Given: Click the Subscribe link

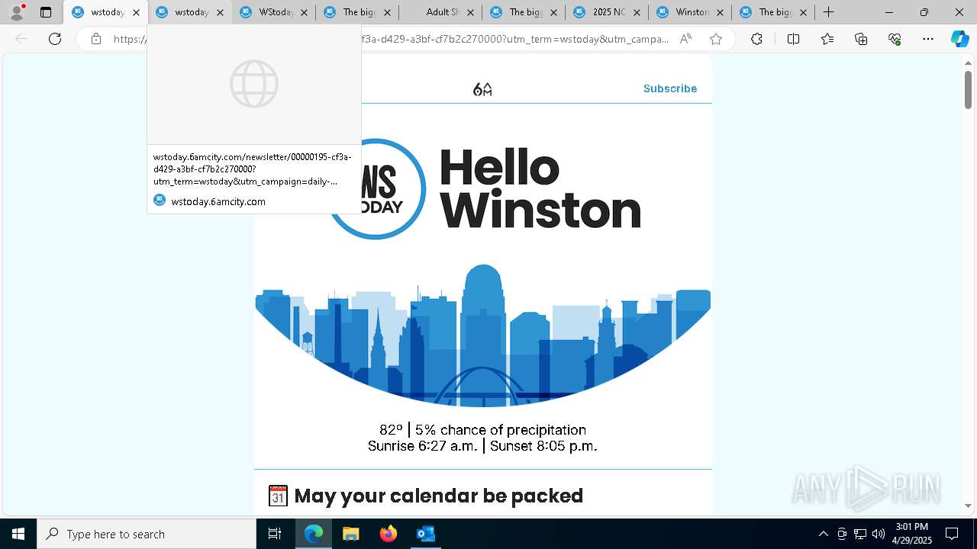Looking at the screenshot, I should (670, 88).
